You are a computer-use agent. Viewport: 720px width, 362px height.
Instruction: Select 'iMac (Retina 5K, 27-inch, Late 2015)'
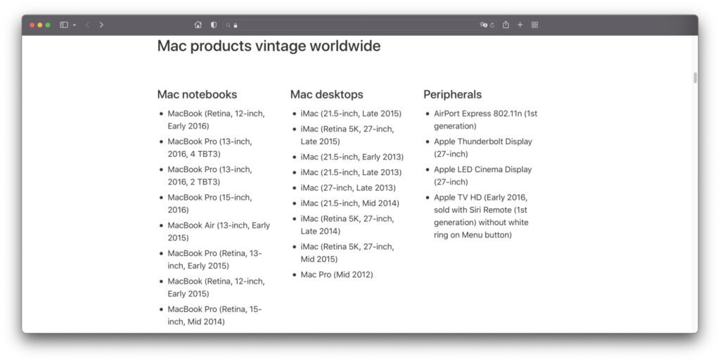click(x=347, y=136)
